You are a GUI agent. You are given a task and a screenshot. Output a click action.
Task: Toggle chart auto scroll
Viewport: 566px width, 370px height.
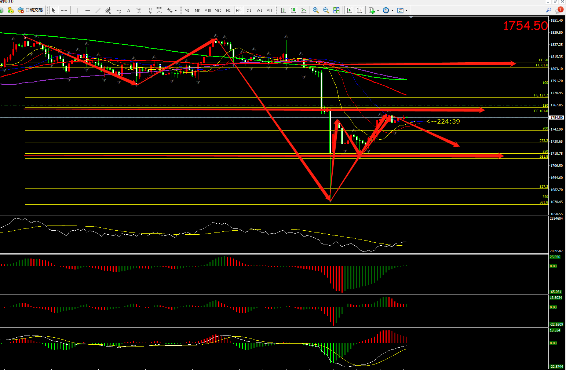349,10
